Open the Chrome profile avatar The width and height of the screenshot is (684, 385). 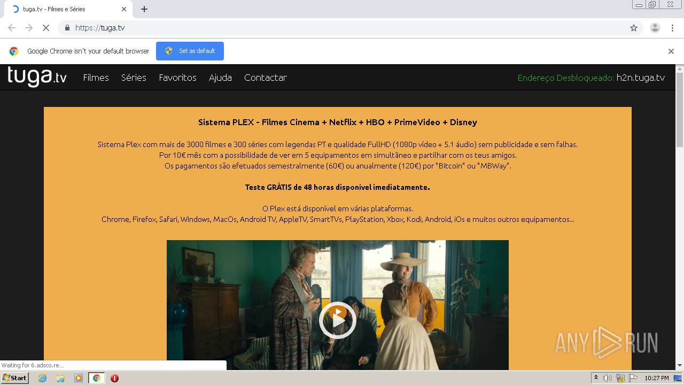pos(655,28)
